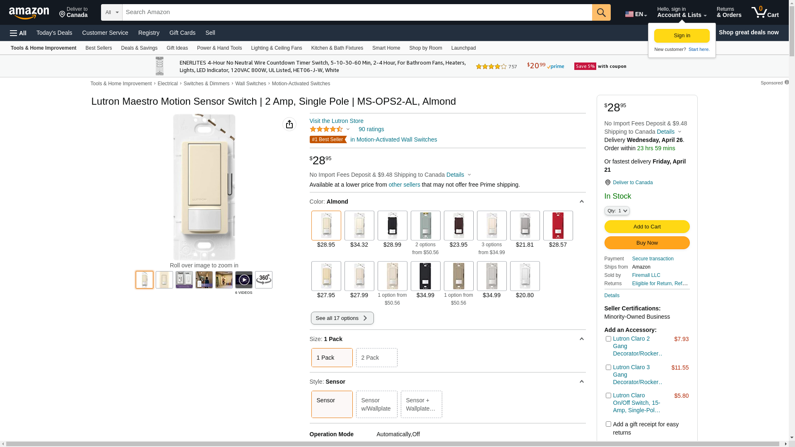Image resolution: width=795 pixels, height=447 pixels.
Task: Click the Add to Cart button
Action: pos(646,227)
